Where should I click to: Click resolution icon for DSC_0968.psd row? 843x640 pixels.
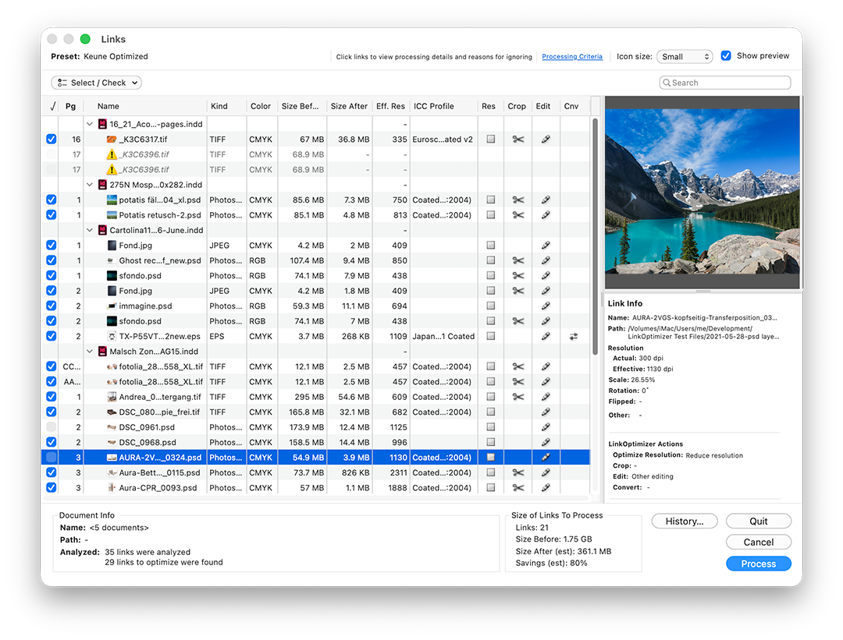(490, 443)
